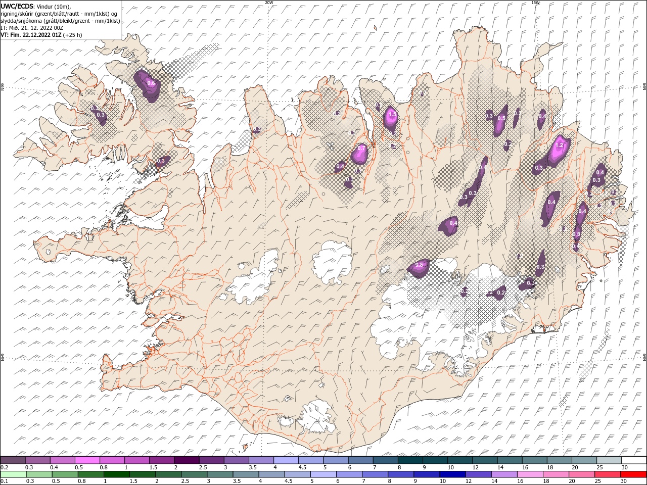Viewport: 647px width, 485px height.
Task: Click the '15W' longitude label
Action: (x=535, y=3)
